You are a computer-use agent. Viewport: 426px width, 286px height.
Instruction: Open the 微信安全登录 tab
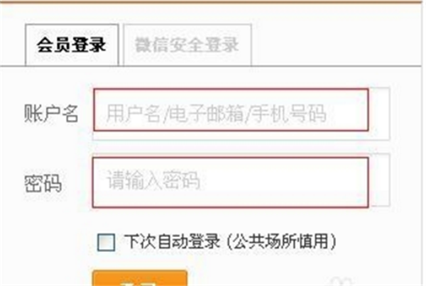tap(187, 45)
